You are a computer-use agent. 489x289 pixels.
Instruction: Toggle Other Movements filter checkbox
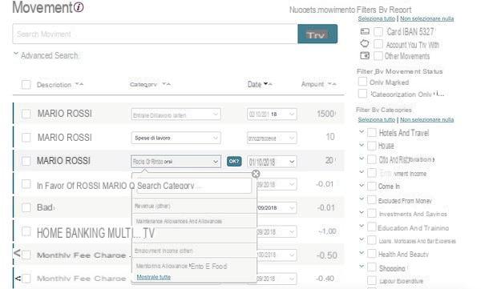coord(378,56)
